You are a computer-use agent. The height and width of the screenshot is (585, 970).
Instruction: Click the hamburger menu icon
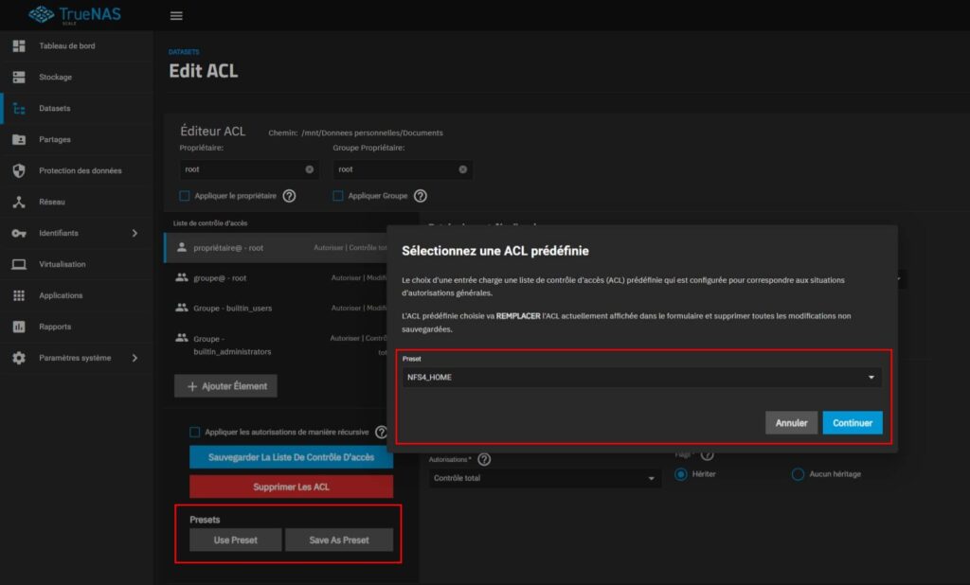(176, 15)
